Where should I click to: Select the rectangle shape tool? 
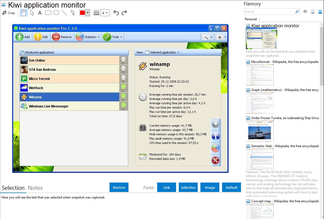(48, 13)
